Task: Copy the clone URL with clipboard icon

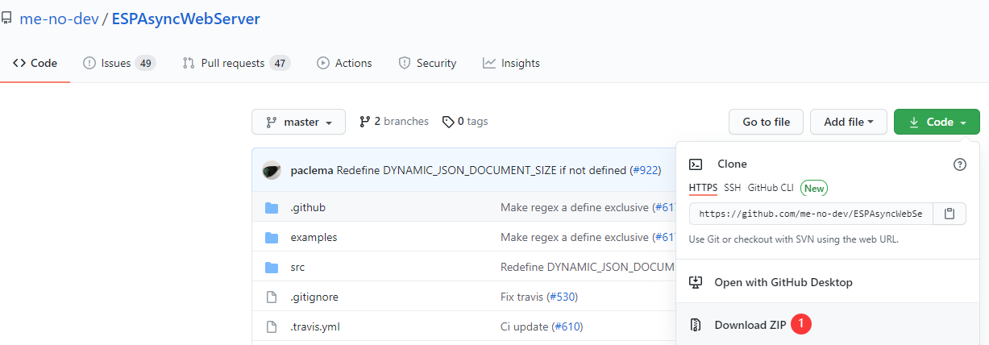Action: 950,214
